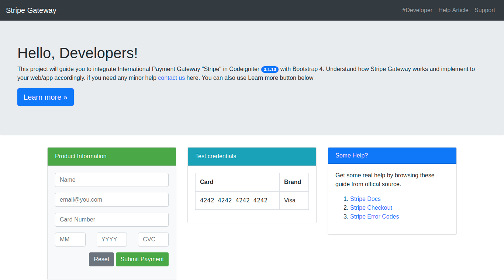Viewport: 504px width, 280px height.
Task: Click the Submit Payment button
Action: (142, 259)
